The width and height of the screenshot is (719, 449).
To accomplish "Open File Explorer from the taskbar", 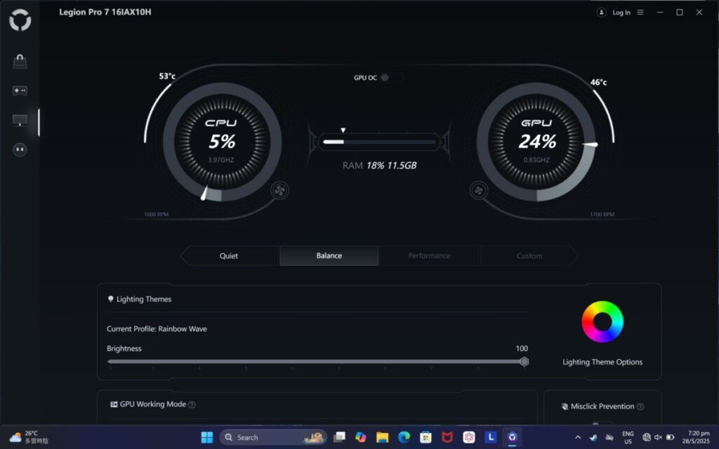I will coord(383,438).
